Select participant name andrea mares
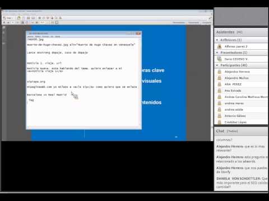Screen dimensions: 269x201 point(234,103)
